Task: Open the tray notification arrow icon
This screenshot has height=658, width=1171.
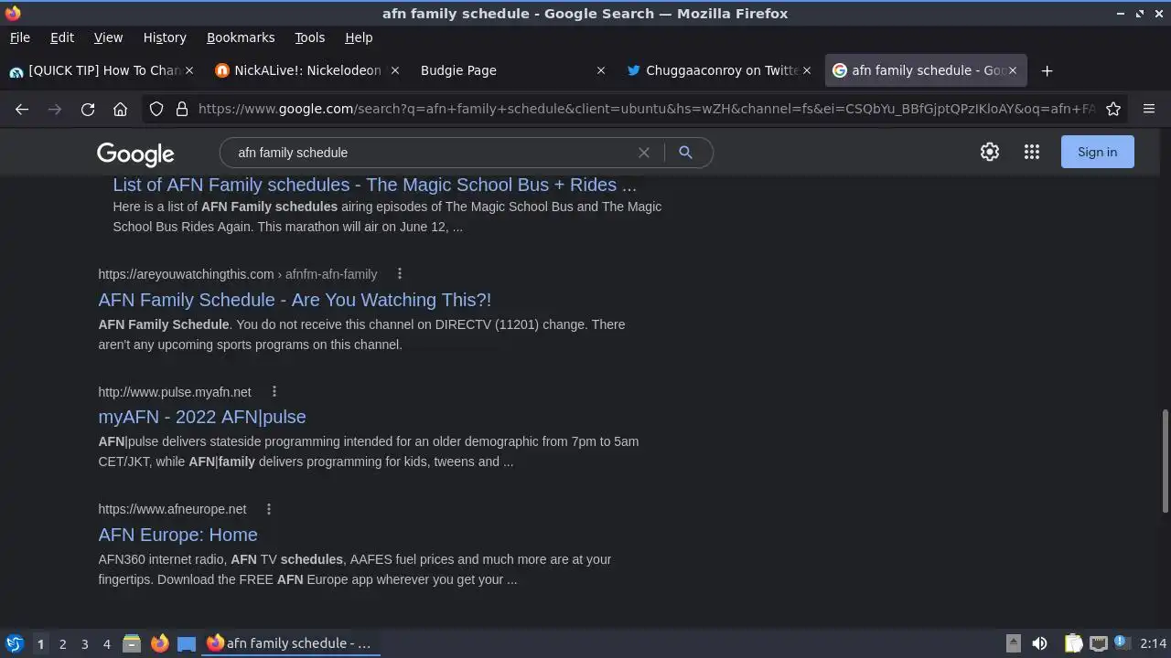Action: pyautogui.click(x=1014, y=643)
